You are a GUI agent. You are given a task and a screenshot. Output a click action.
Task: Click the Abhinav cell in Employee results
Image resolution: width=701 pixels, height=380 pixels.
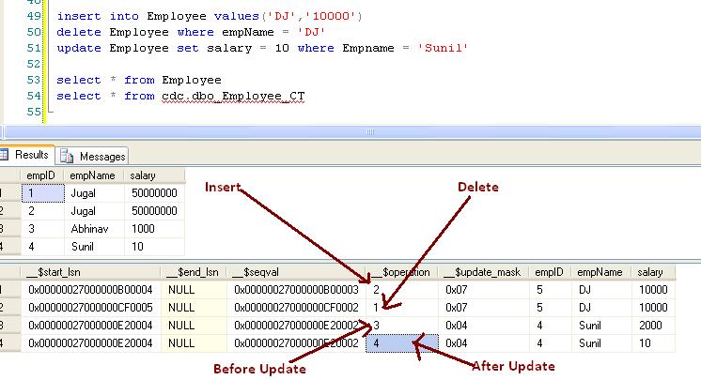tap(90, 229)
